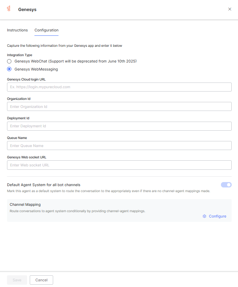The width and height of the screenshot is (238, 287).
Task: Click the Default Agent System label
Action: pos(43,185)
